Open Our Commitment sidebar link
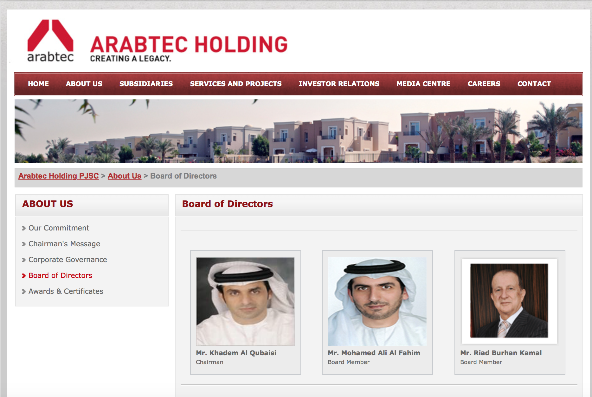This screenshot has height=397, width=592. 59,228
